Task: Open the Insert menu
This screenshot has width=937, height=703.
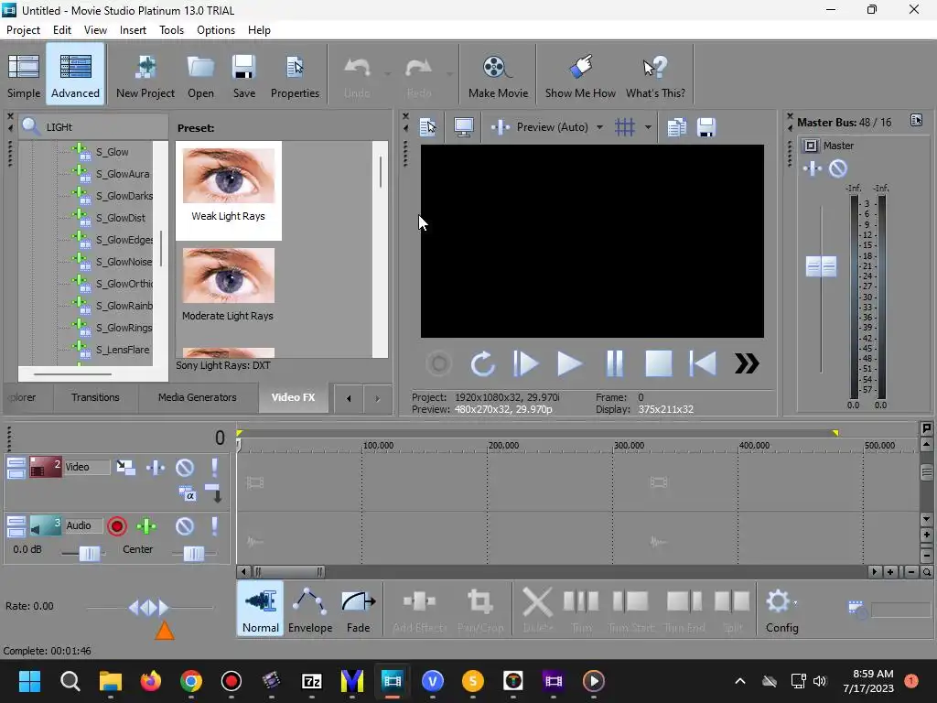Action: tap(133, 30)
